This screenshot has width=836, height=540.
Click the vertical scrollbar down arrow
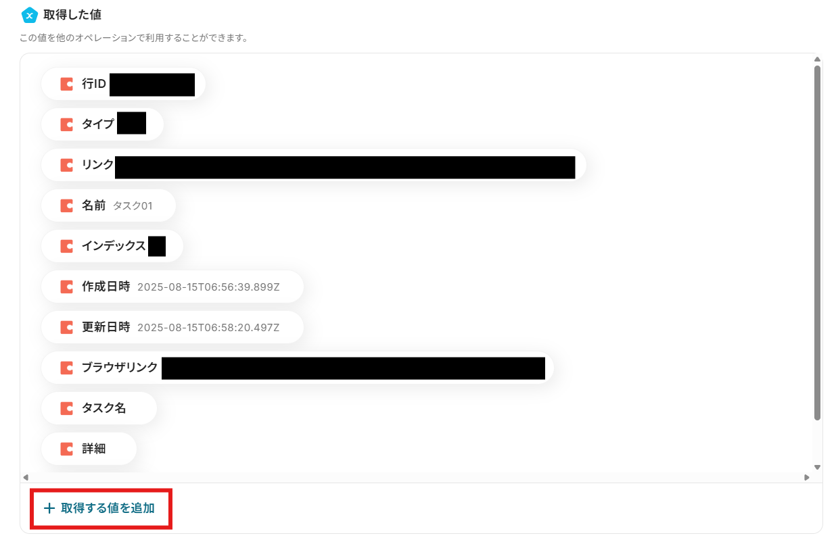(817, 467)
